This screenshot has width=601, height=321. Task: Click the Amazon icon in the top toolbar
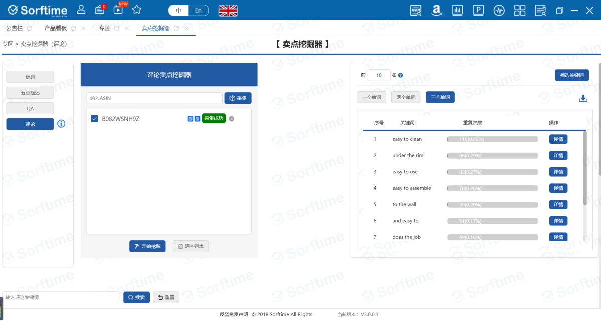pyautogui.click(x=436, y=10)
